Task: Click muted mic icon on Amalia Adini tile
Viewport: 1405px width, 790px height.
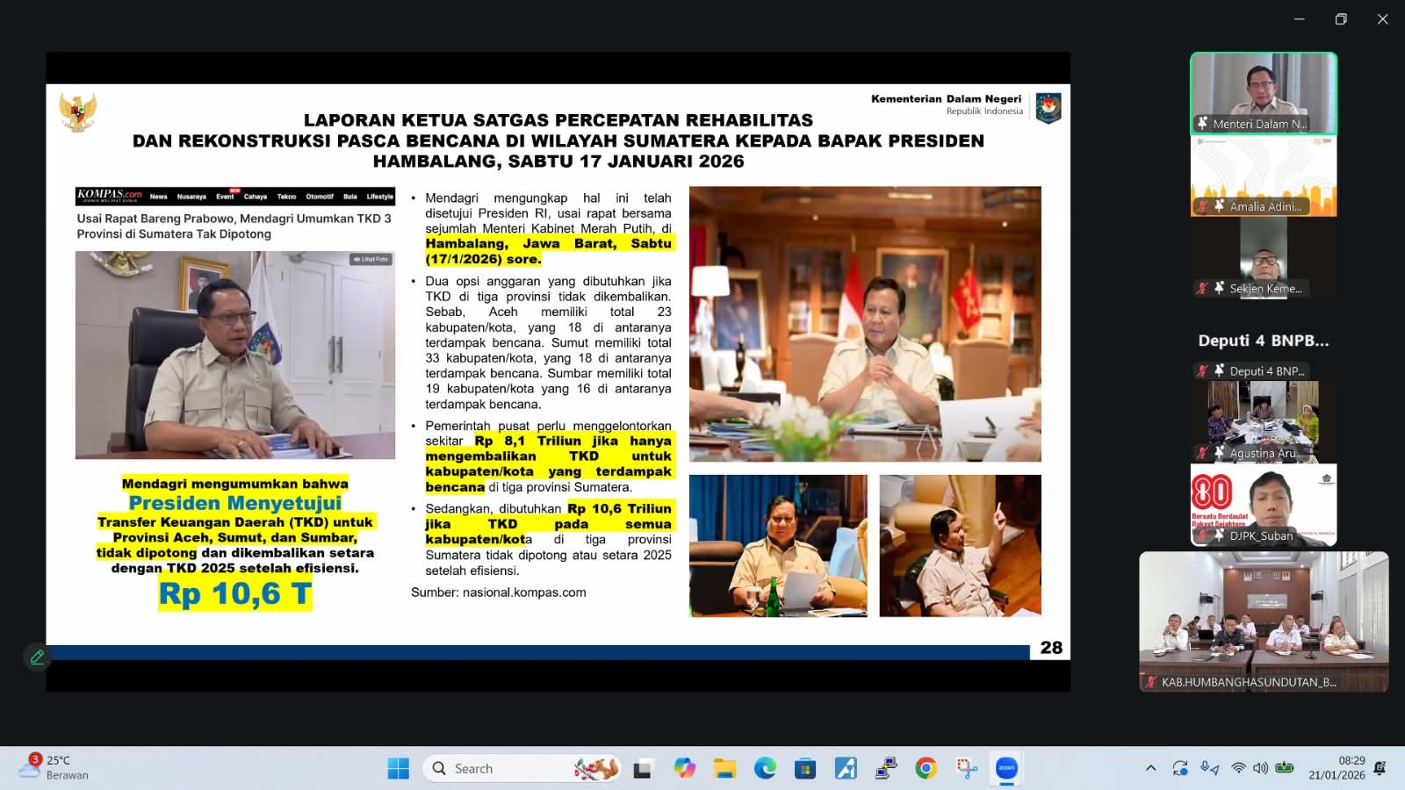Action: pos(1202,206)
